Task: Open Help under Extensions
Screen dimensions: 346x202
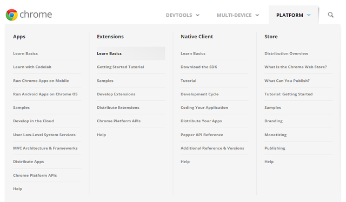Action: point(101,135)
